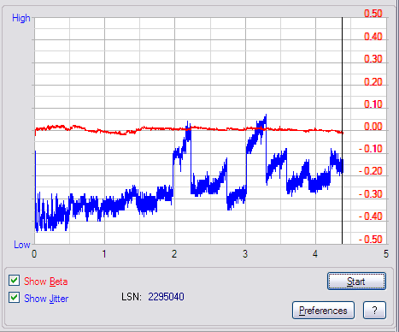The width and height of the screenshot is (399, 332).
Task: Click the Low label on jitter axis
Action: [22, 245]
